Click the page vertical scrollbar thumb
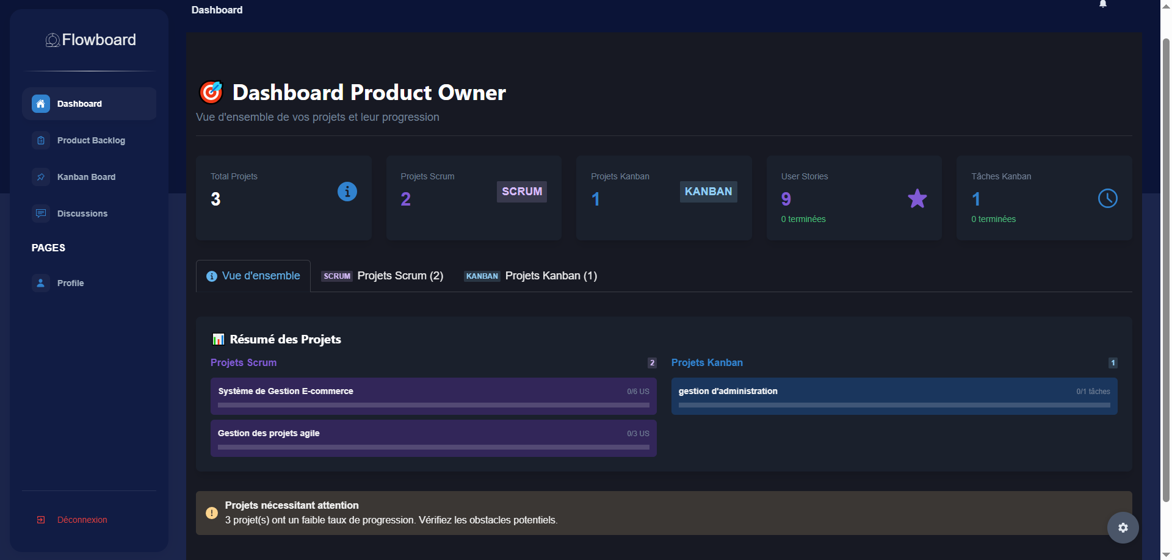This screenshot has width=1172, height=560. [x=1166, y=270]
